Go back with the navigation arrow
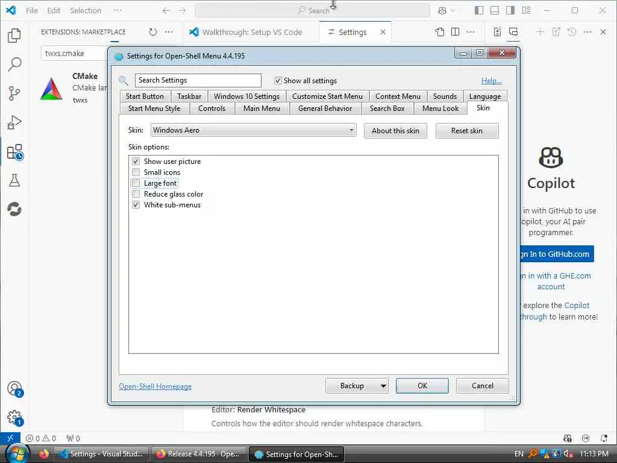Viewport: 617px width, 463px height. coord(166,11)
